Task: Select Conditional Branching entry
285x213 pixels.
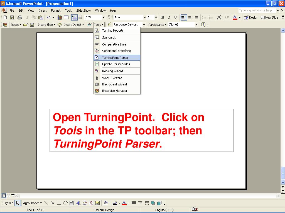Action: [x=117, y=51]
